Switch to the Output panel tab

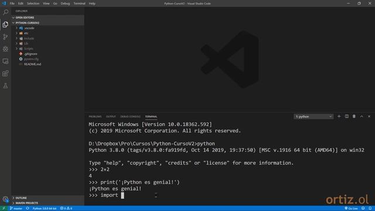(x=111, y=117)
